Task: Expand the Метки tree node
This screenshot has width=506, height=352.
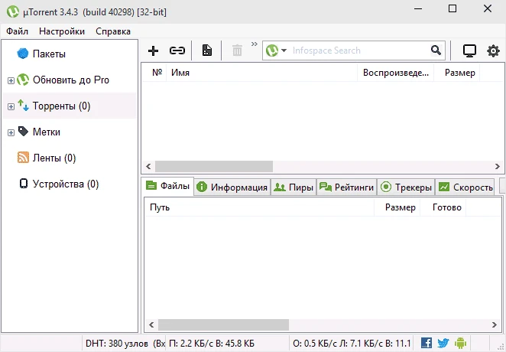Action: [x=11, y=132]
